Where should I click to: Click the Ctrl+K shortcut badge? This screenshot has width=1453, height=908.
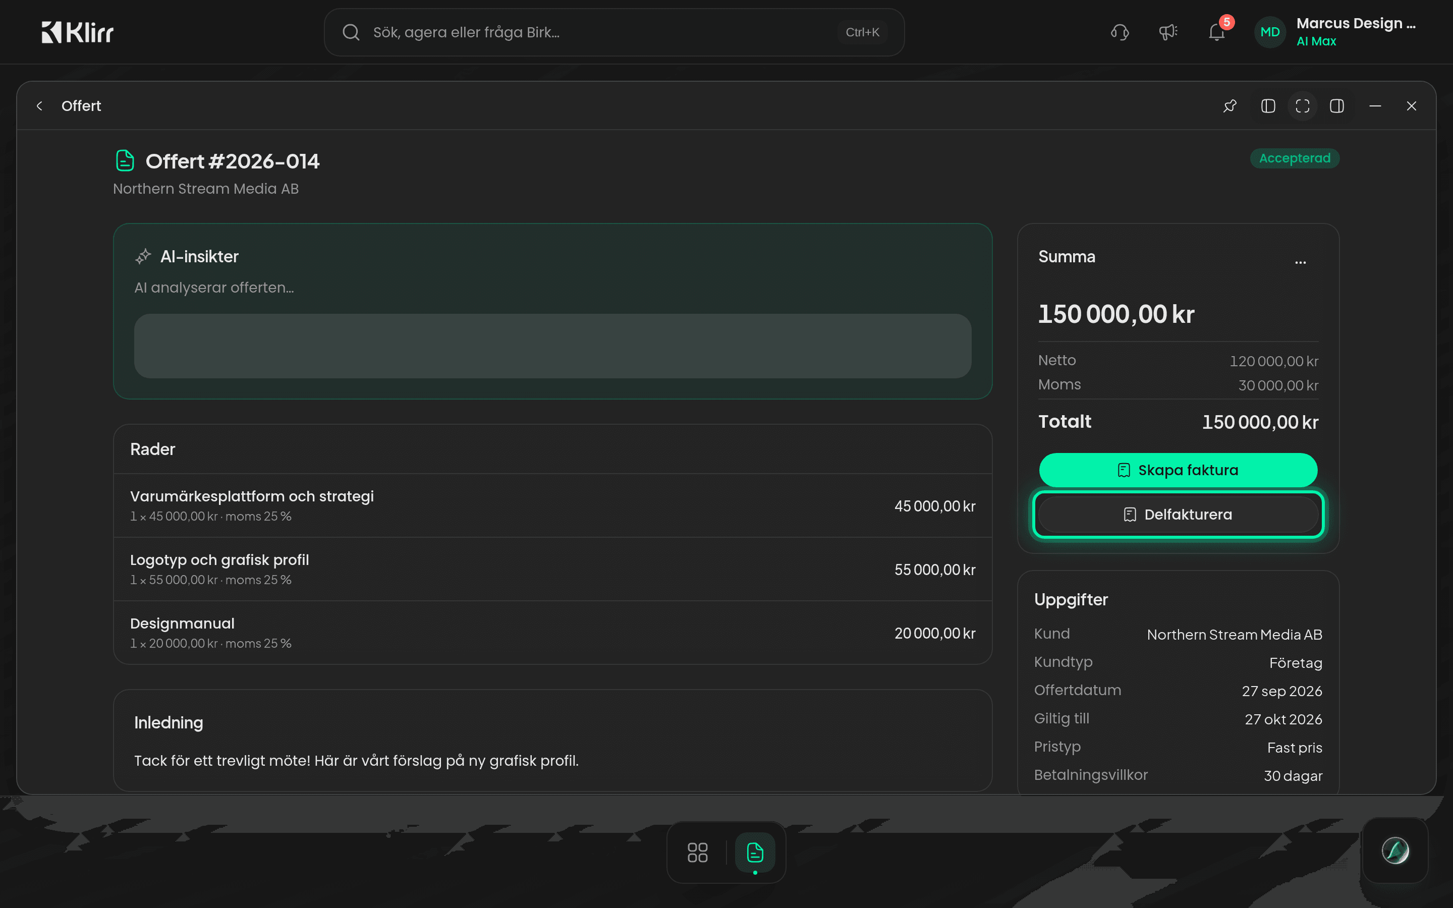(862, 32)
